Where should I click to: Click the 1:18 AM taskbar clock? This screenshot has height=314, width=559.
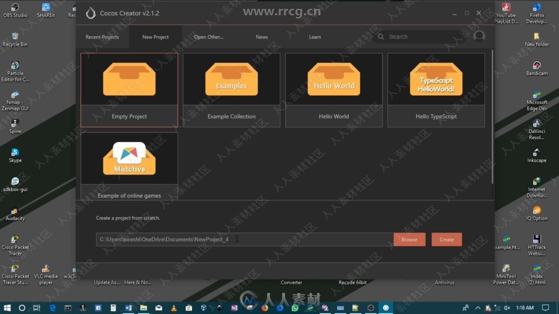(525, 307)
